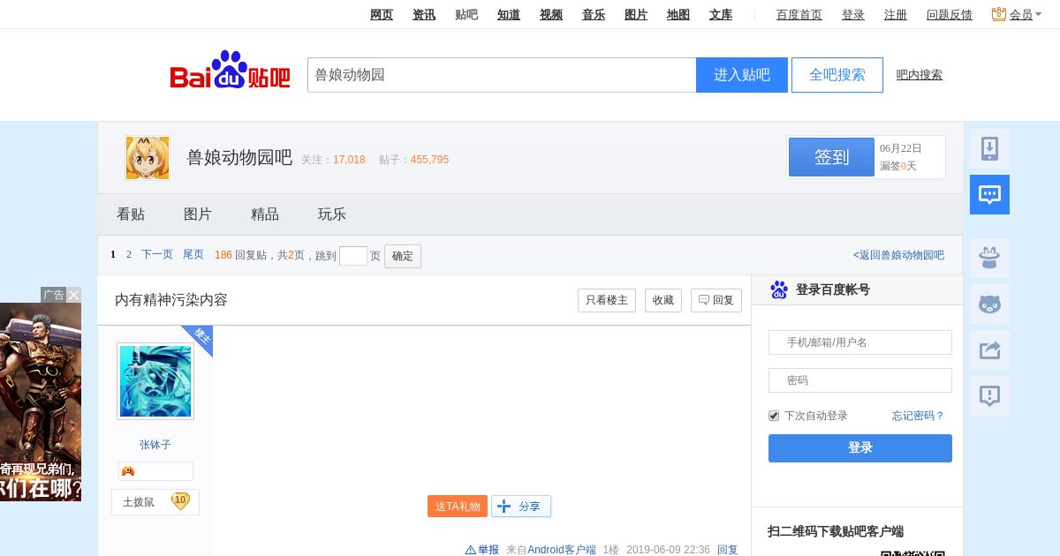The height and width of the screenshot is (556, 1060).
Task: Open the 图片 top navigation link
Action: 636,14
